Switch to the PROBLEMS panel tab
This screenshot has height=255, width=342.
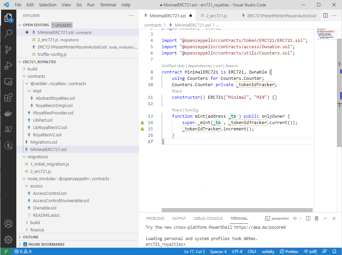click(x=155, y=218)
